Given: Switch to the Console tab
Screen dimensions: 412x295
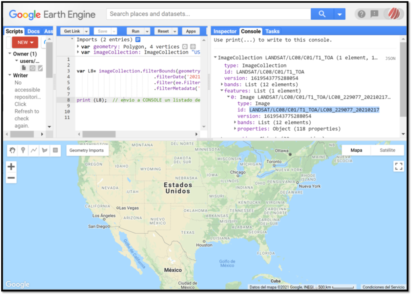Looking at the screenshot, I should 251,31.
